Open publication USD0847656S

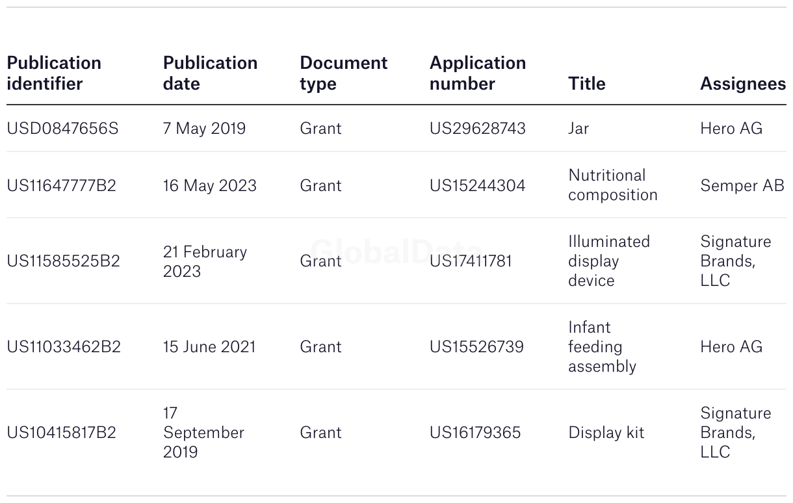62,129
